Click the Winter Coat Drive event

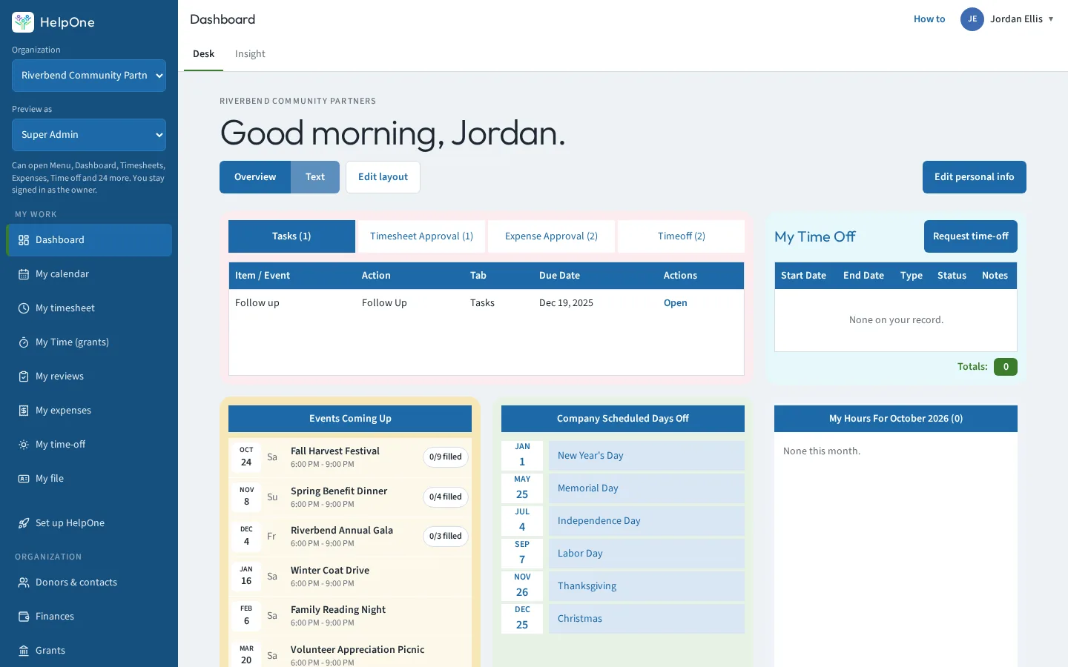click(x=350, y=577)
